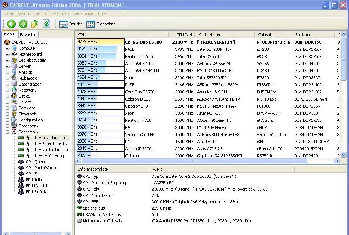Image resolution: width=349 pixels, height=235 pixels.
Task: Select the Core Duo T2500 result row
Action: 208,92
